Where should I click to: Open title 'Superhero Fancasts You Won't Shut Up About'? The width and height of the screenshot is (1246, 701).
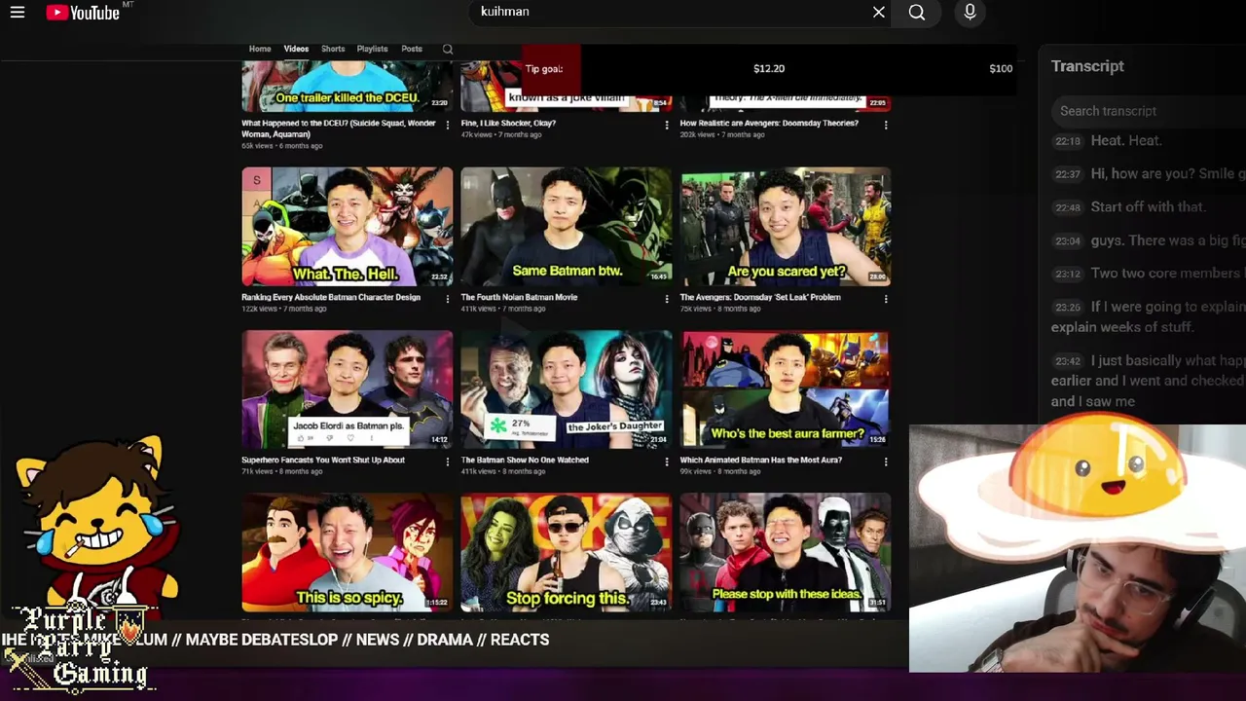[x=323, y=460]
